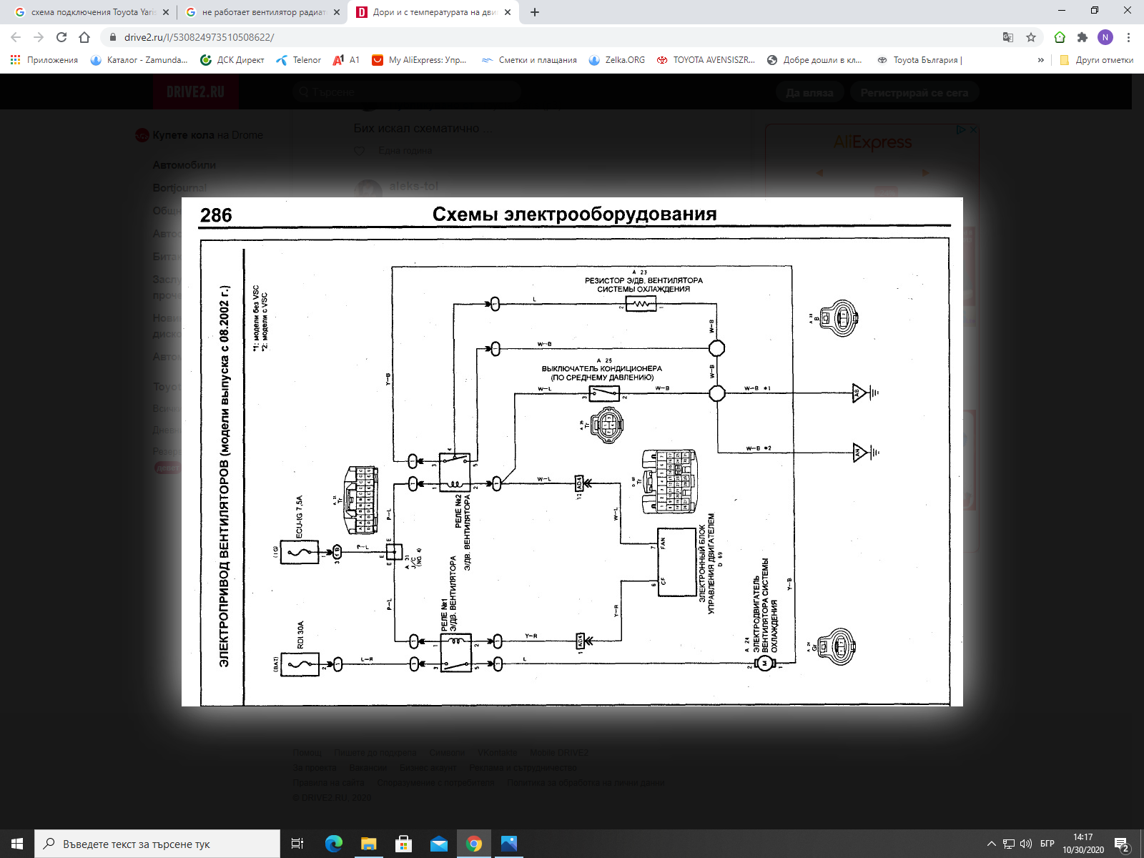The height and width of the screenshot is (858, 1144).
Task: Show hidden system tray icons
Action: pos(991,844)
